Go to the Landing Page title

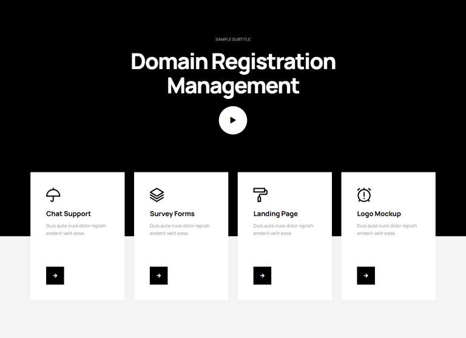click(x=275, y=214)
